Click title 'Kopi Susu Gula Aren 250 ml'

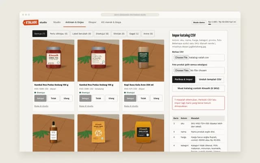(x=139, y=85)
